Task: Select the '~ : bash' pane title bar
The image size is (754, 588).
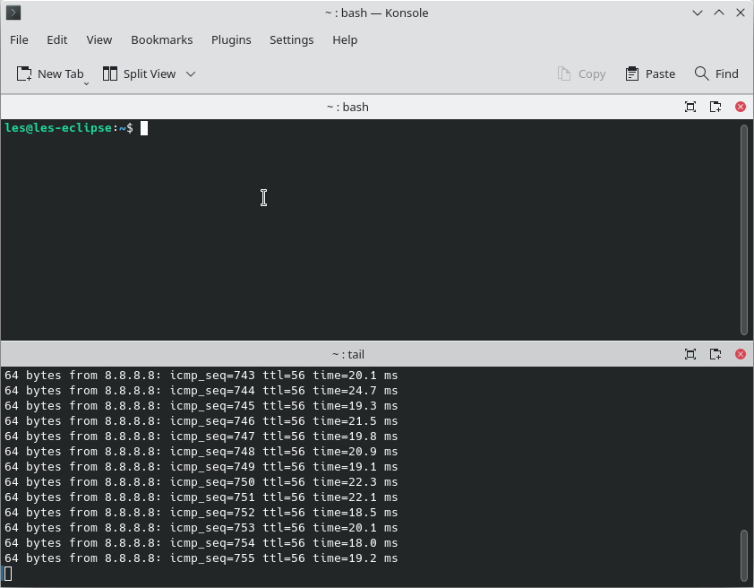Action: click(x=347, y=107)
